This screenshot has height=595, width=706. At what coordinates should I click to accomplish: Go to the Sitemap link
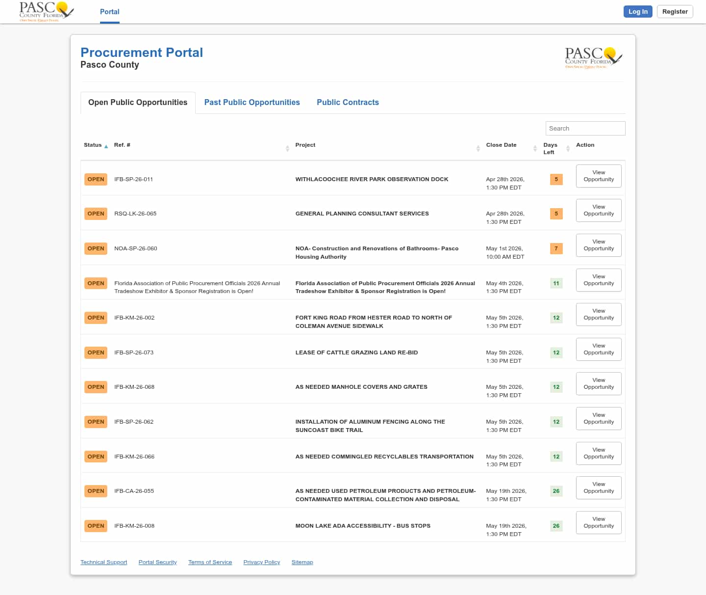tap(302, 562)
